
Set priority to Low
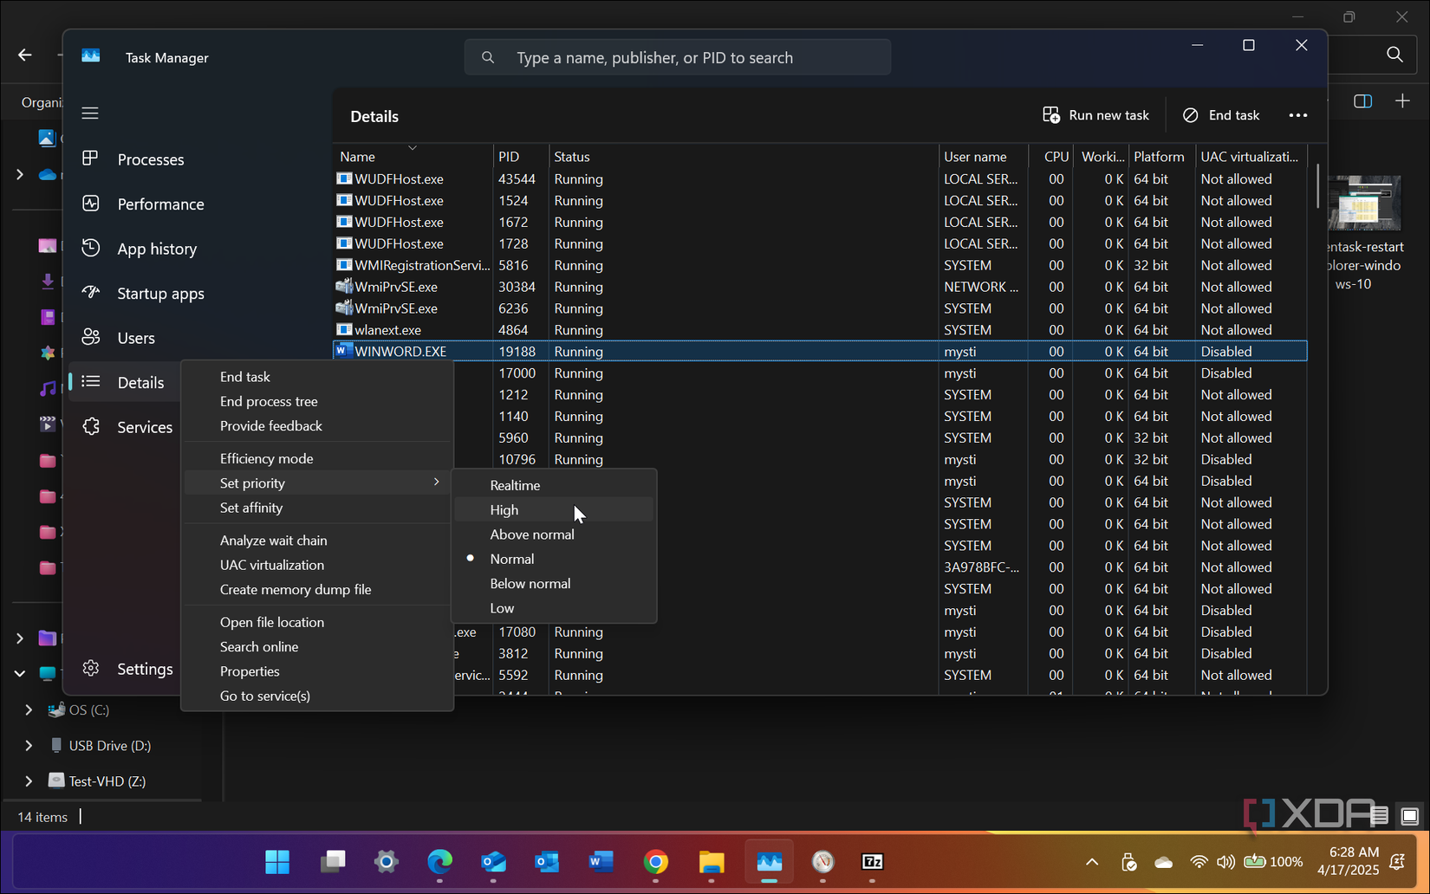554,608
